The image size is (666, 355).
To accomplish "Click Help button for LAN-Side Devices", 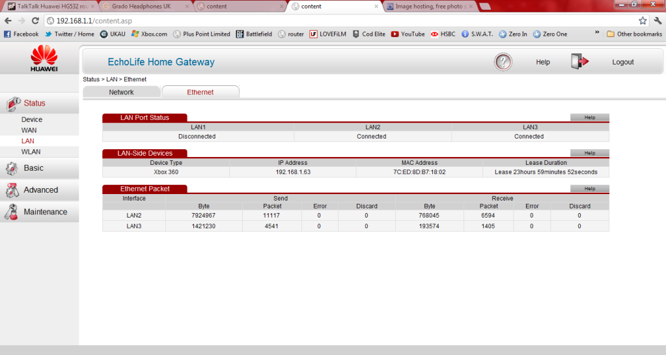I will (590, 153).
